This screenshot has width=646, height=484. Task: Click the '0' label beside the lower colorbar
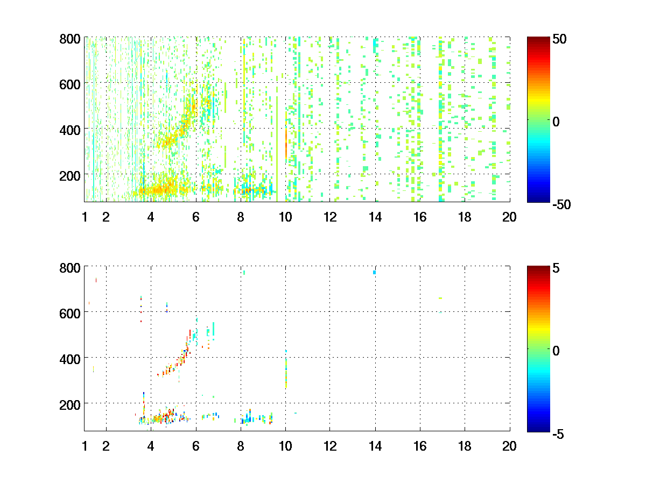(557, 350)
